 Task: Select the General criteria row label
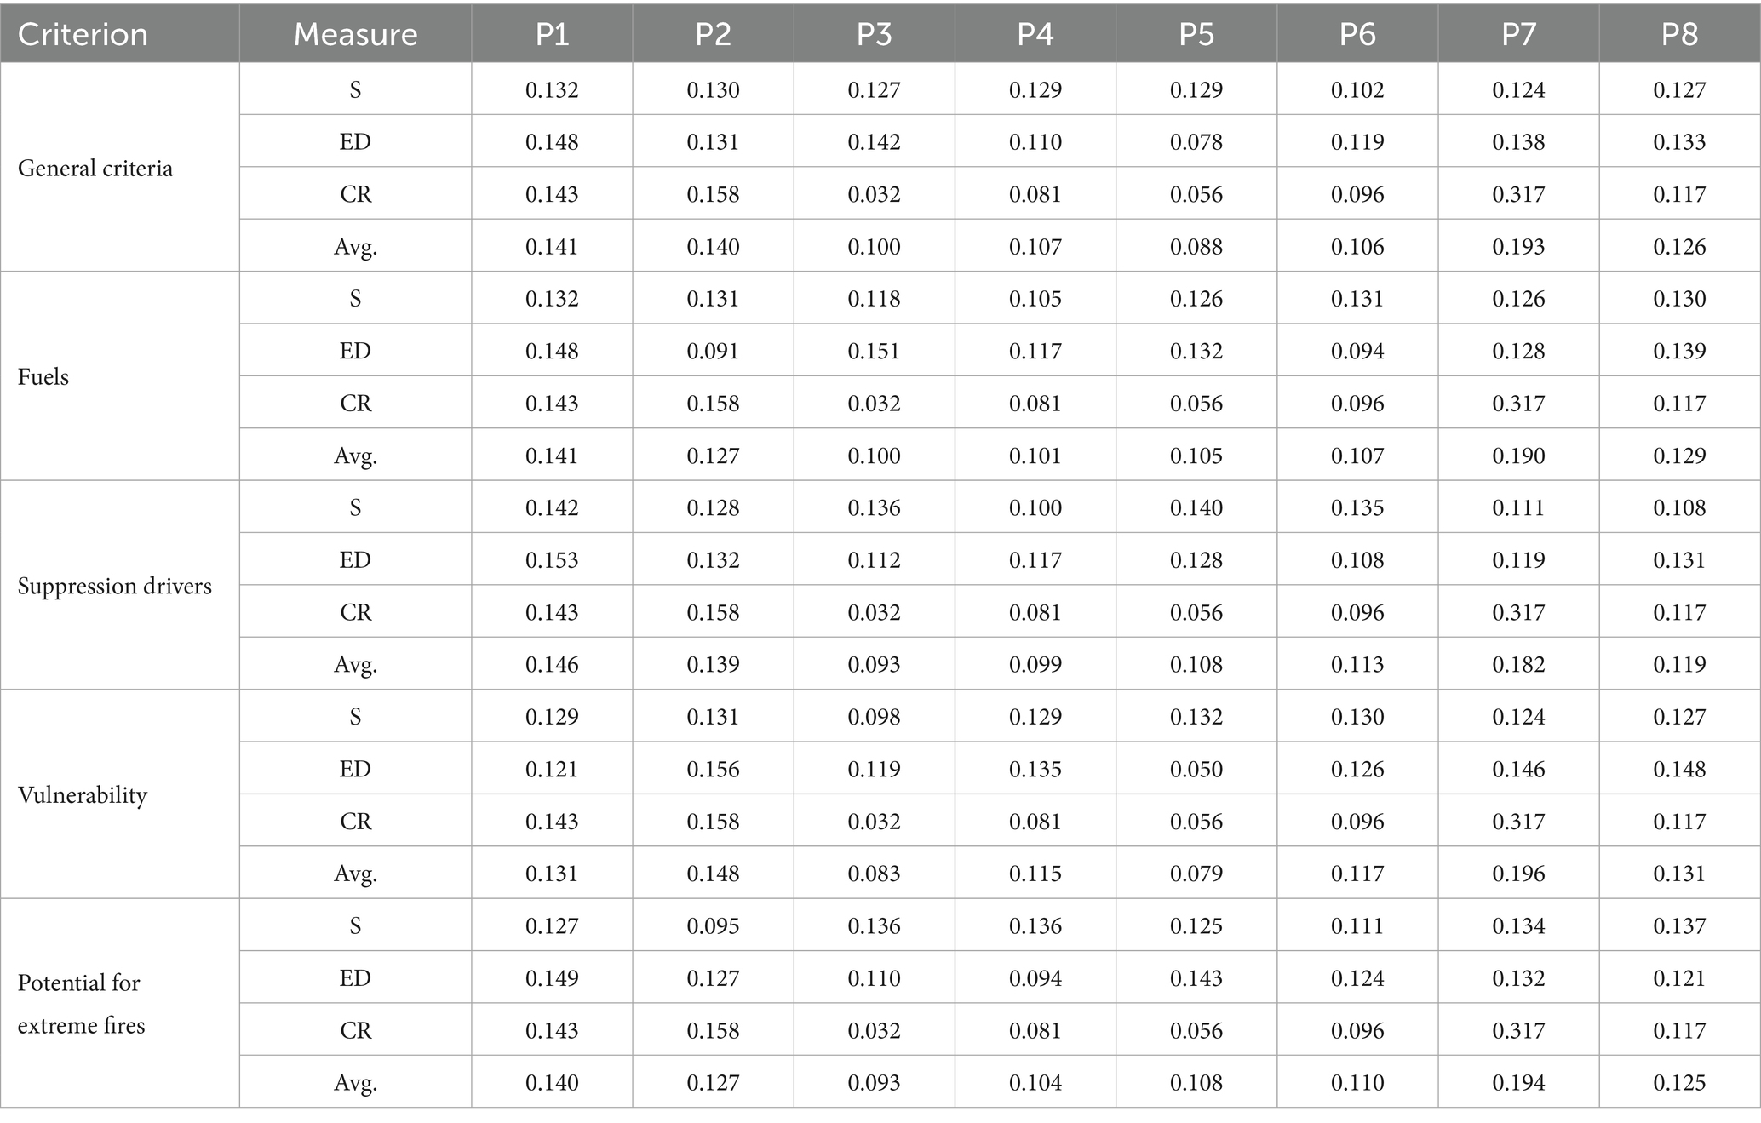(95, 168)
